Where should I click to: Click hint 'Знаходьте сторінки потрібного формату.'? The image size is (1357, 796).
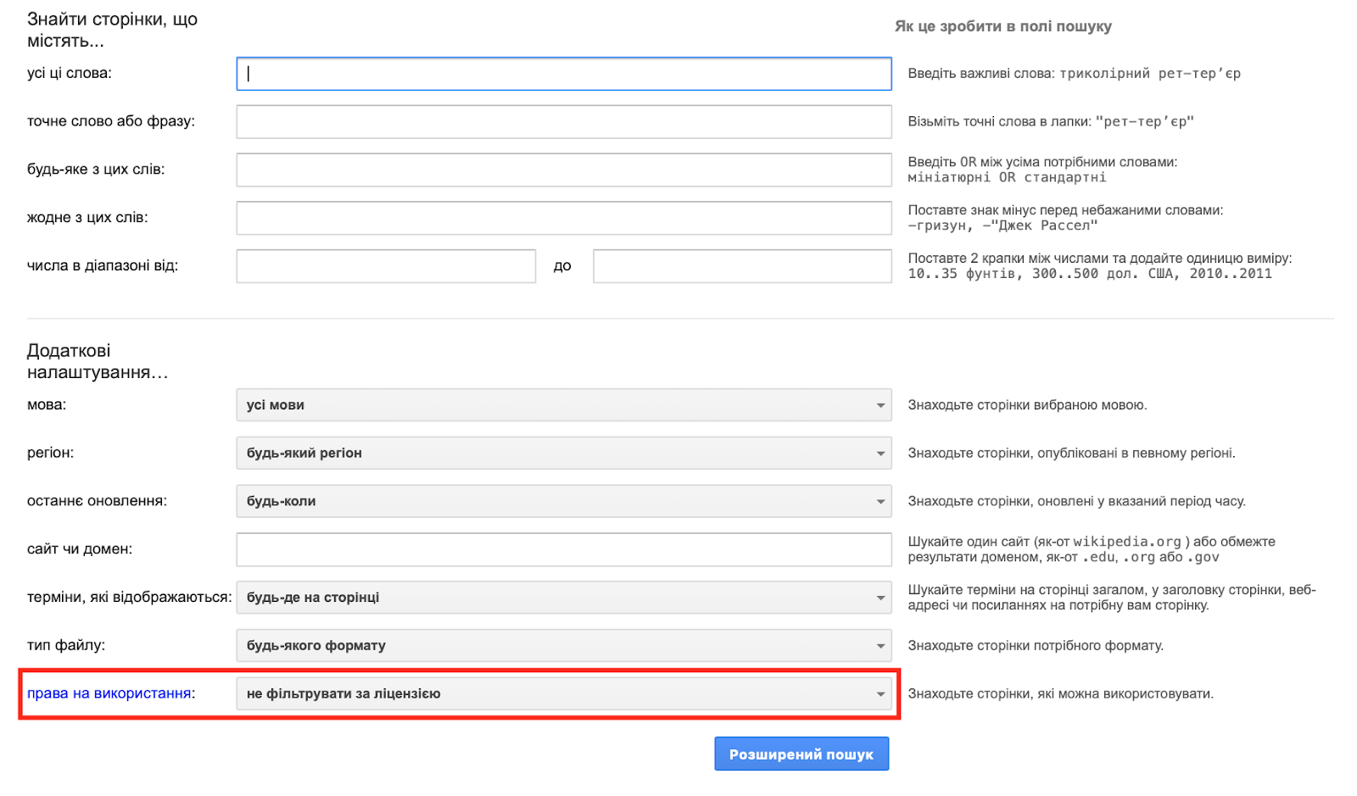pyautogui.click(x=1036, y=646)
